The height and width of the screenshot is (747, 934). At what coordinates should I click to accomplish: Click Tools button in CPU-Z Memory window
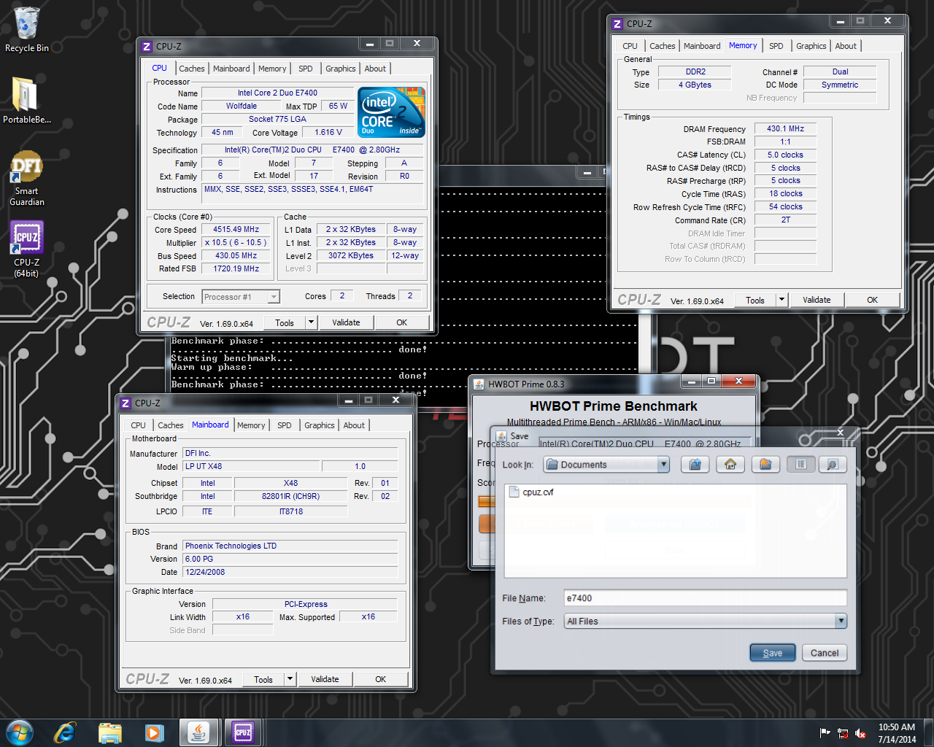755,300
